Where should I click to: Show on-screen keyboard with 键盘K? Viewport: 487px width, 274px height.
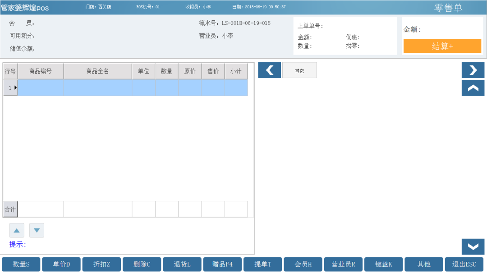[x=384, y=265]
